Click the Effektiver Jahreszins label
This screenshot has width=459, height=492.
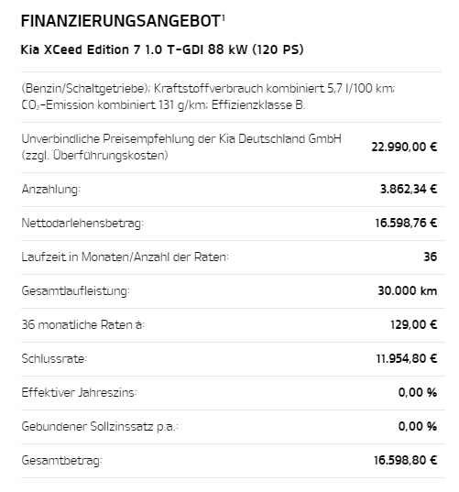79,392
